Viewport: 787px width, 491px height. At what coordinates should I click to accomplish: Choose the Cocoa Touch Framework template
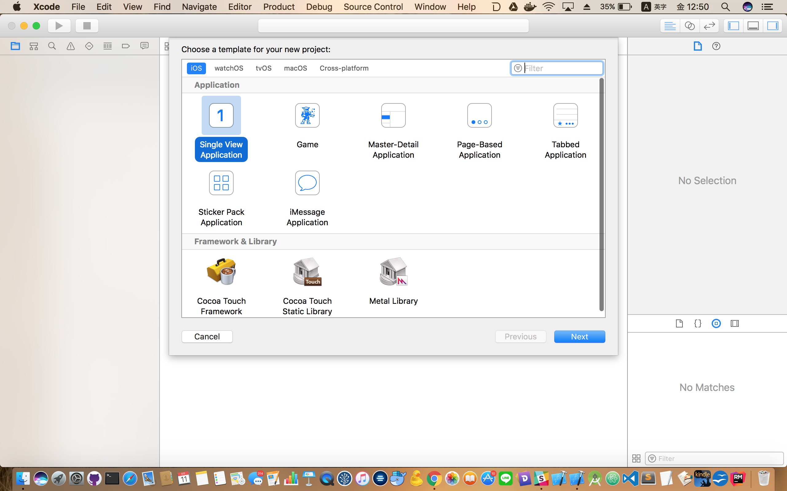pyautogui.click(x=221, y=272)
